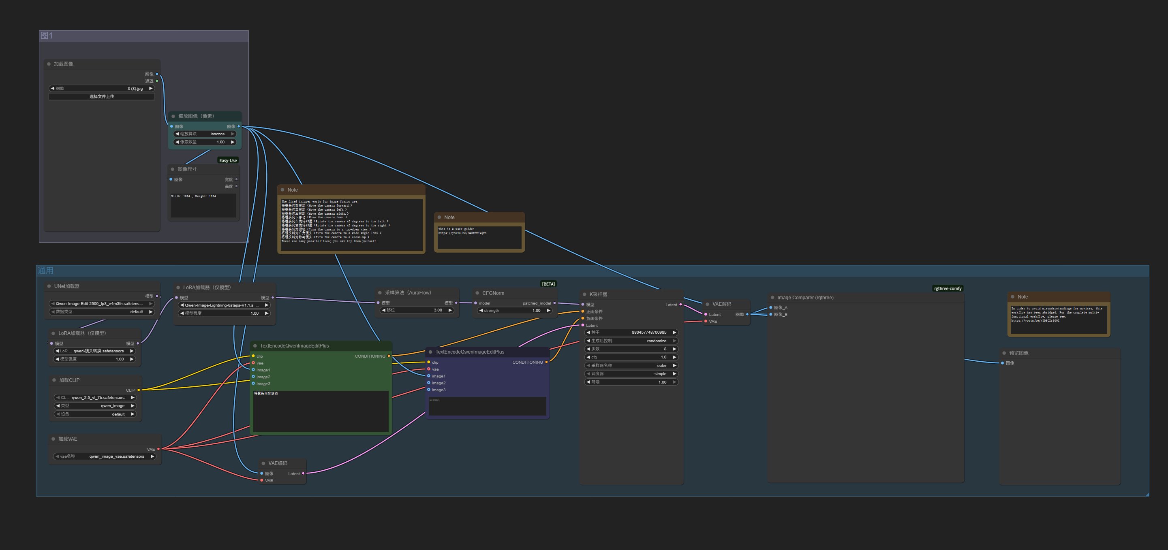Click the yellow CLIP output port on 加载CLIP
Viewport: 1168px width, 550px height.
[139, 390]
